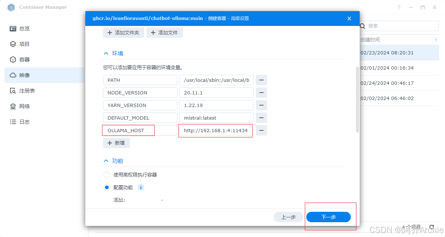Select the 使用高权限执行容器 radio button
The height and width of the screenshot is (237, 445).
tap(106, 174)
